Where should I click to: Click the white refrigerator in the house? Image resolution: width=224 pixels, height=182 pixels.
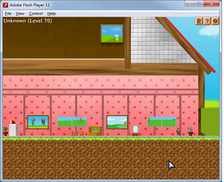coord(14,130)
